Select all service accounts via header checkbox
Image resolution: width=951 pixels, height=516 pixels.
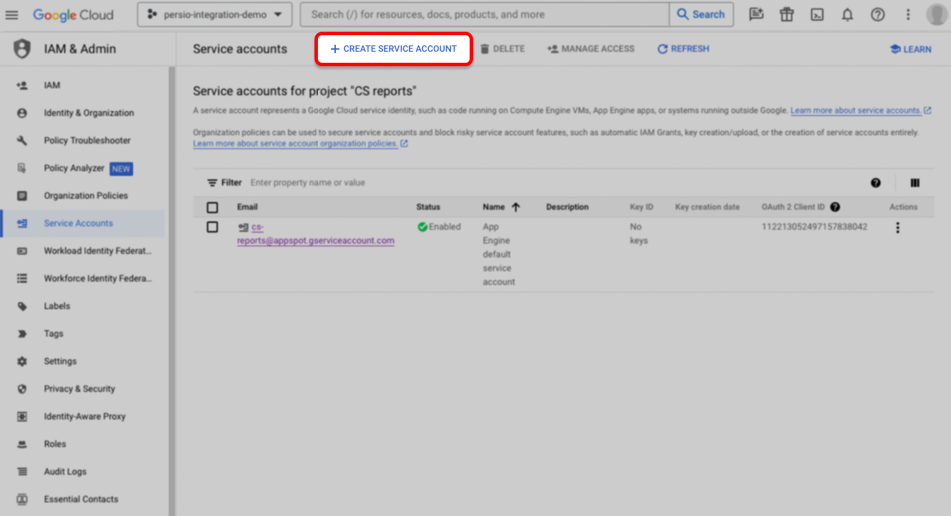click(x=212, y=207)
